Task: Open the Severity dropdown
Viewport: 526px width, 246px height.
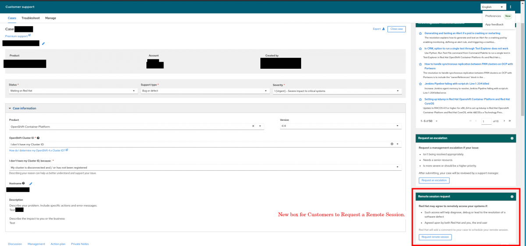Action: pyautogui.click(x=337, y=91)
